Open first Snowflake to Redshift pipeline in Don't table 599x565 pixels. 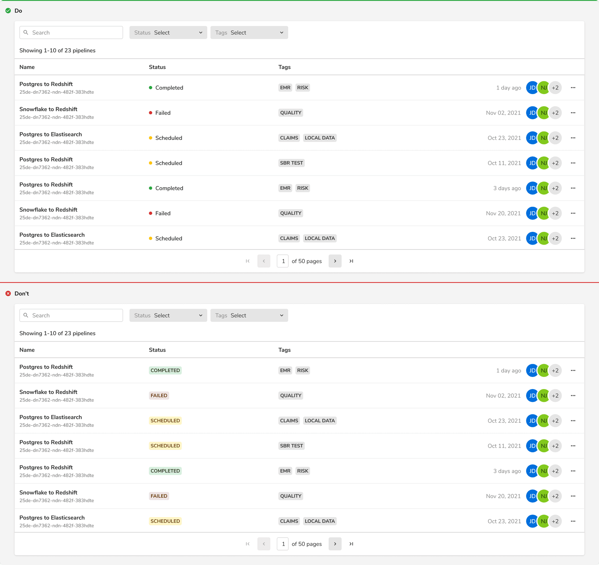[48, 392]
